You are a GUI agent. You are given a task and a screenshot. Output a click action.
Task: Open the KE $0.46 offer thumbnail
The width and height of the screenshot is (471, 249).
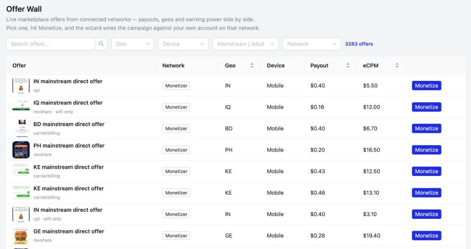21,193
